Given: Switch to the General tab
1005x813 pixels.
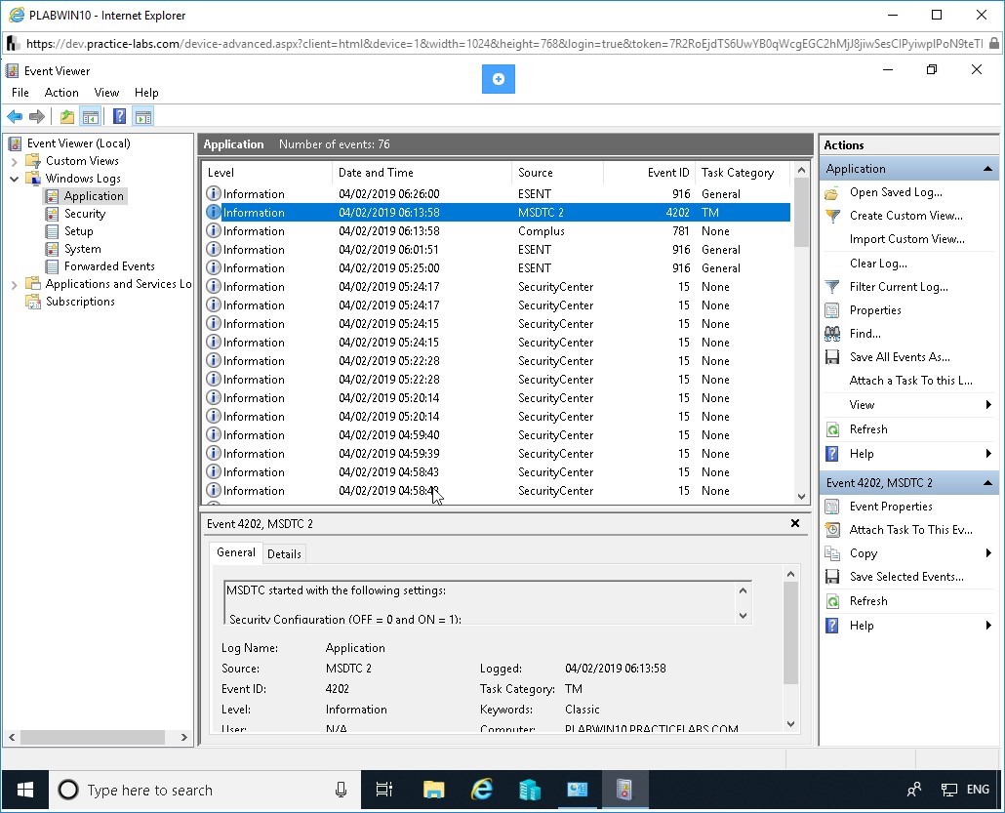Looking at the screenshot, I should coord(236,552).
